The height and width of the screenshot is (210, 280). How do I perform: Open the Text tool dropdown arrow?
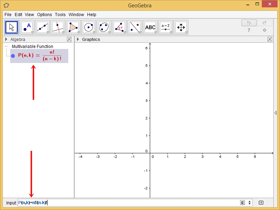click(155, 33)
